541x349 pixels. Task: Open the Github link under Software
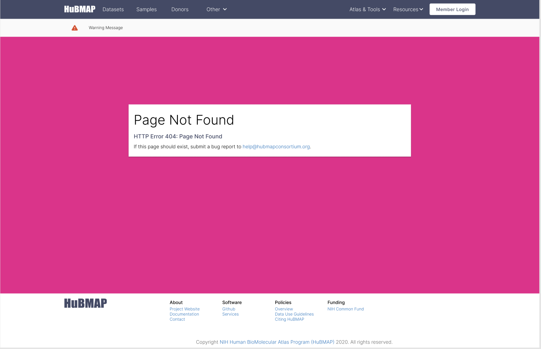pyautogui.click(x=229, y=309)
